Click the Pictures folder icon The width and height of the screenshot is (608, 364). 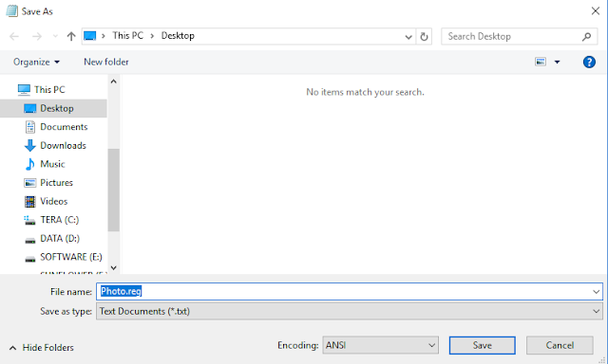(29, 183)
